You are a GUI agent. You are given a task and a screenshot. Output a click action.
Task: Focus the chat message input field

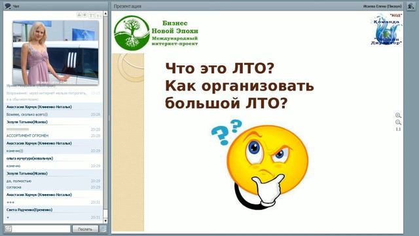coord(41,229)
